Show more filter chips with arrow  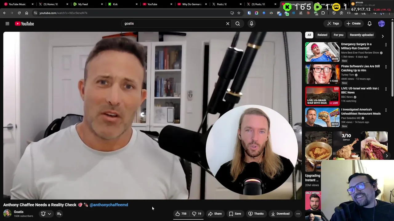383,36
